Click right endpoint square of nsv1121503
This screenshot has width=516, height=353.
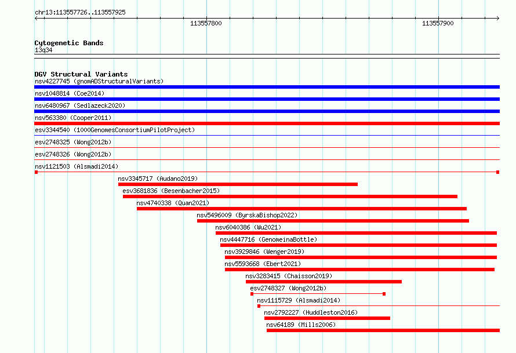click(x=498, y=172)
